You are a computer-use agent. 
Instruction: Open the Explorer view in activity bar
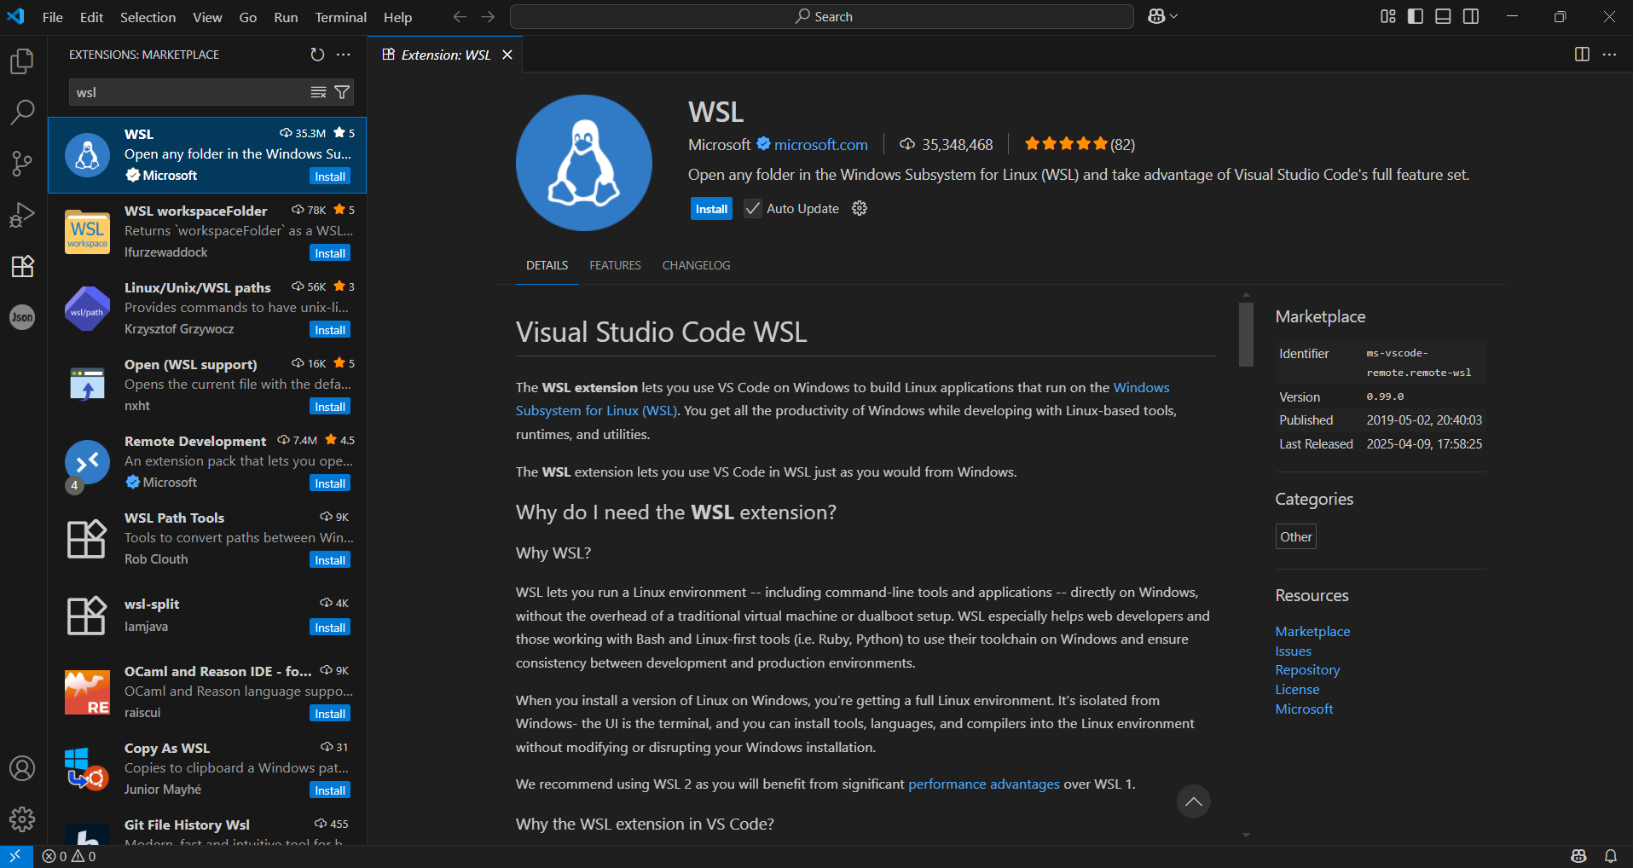pyautogui.click(x=22, y=61)
